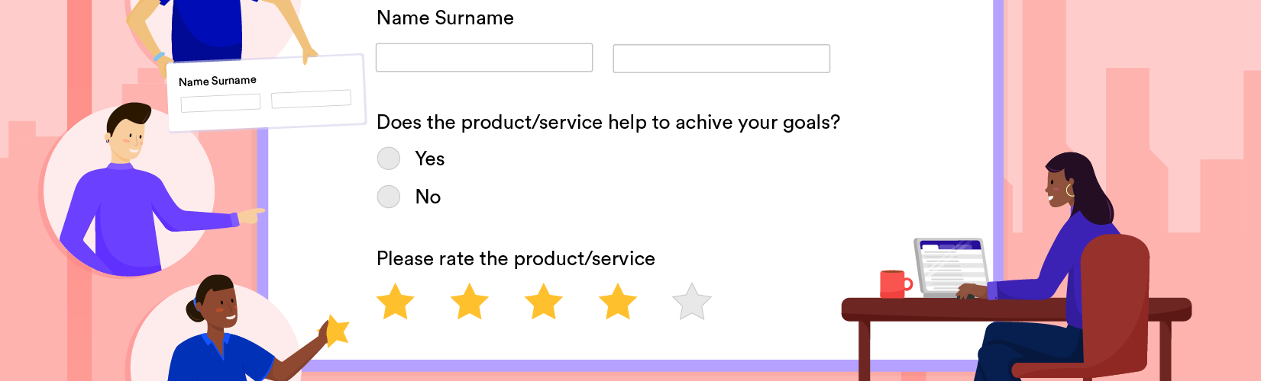The width and height of the screenshot is (1261, 381).
Task: Select the Yes radio button
Action: (389, 158)
